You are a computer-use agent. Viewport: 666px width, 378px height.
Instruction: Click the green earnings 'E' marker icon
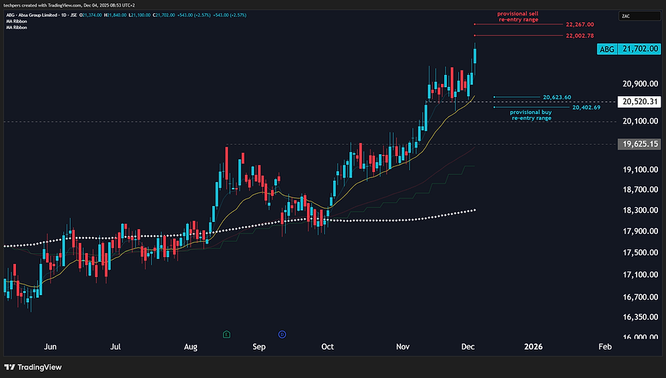pyautogui.click(x=226, y=335)
